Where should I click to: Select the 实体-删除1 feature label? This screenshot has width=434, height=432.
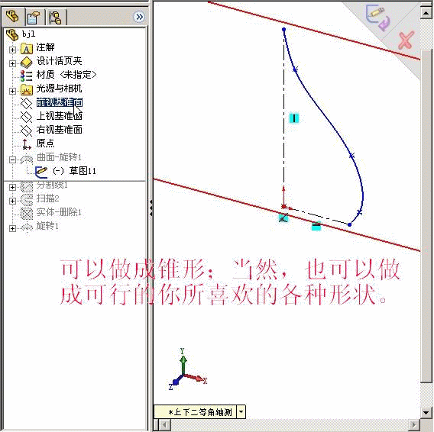(59, 212)
